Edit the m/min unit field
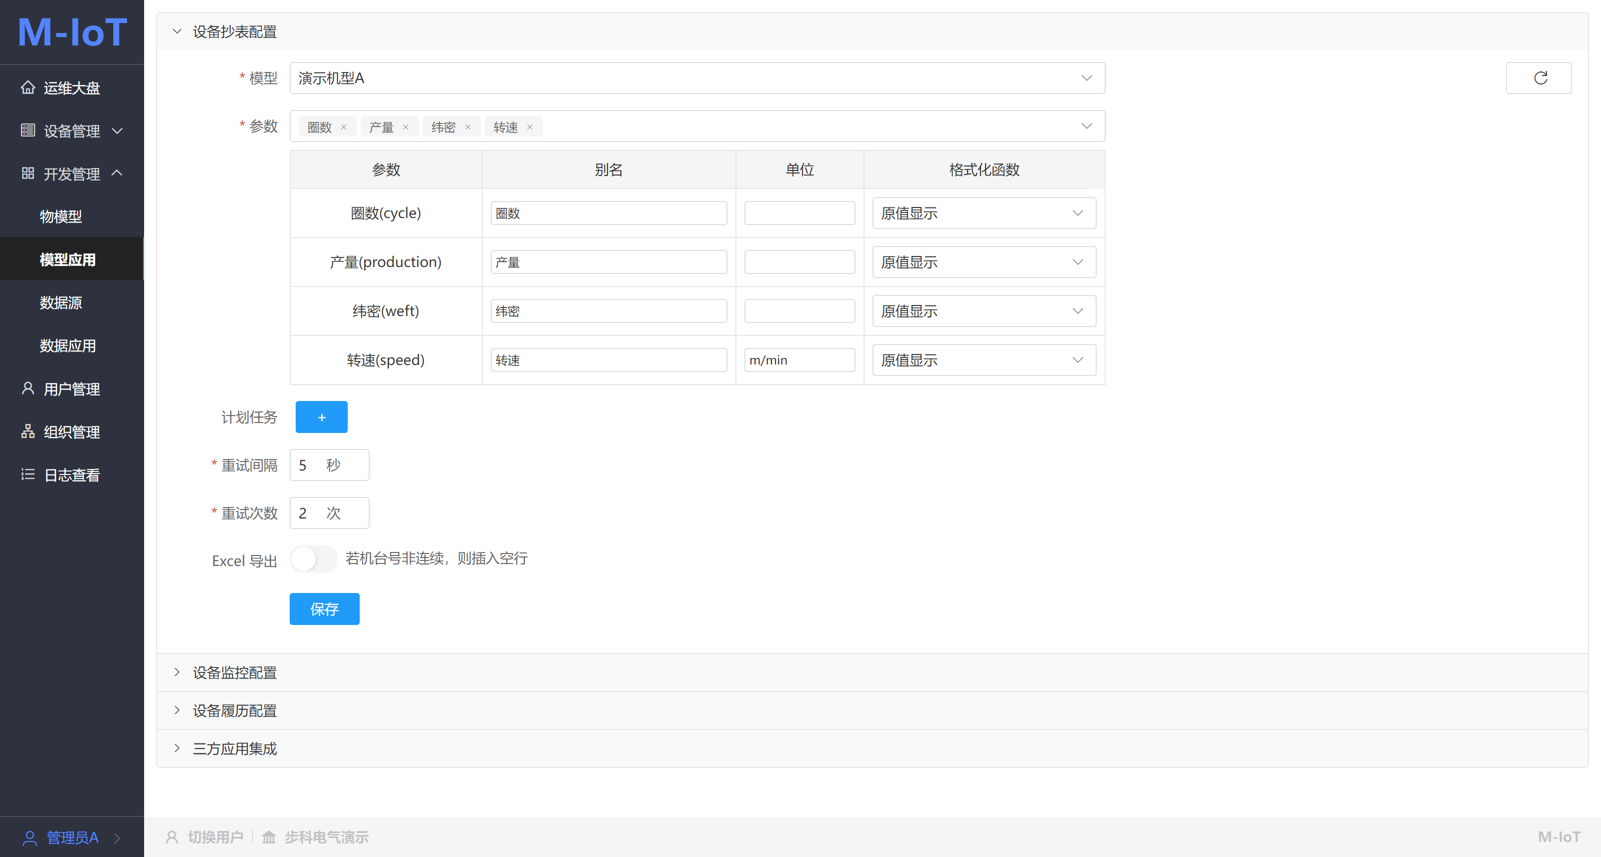This screenshot has height=857, width=1601. click(799, 360)
